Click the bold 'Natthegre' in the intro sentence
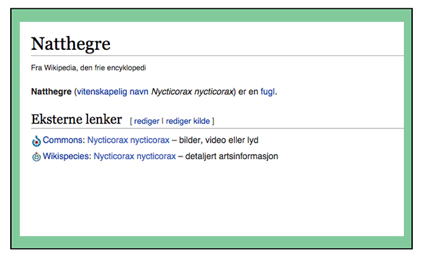The width and height of the screenshot is (423, 258). pos(51,91)
